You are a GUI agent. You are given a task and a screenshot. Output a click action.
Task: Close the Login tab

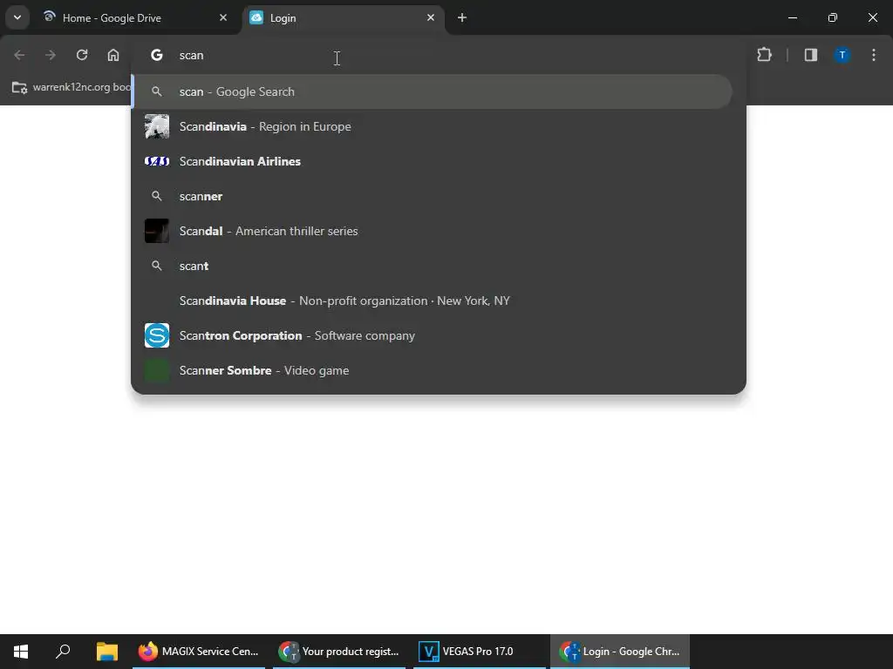pos(431,17)
